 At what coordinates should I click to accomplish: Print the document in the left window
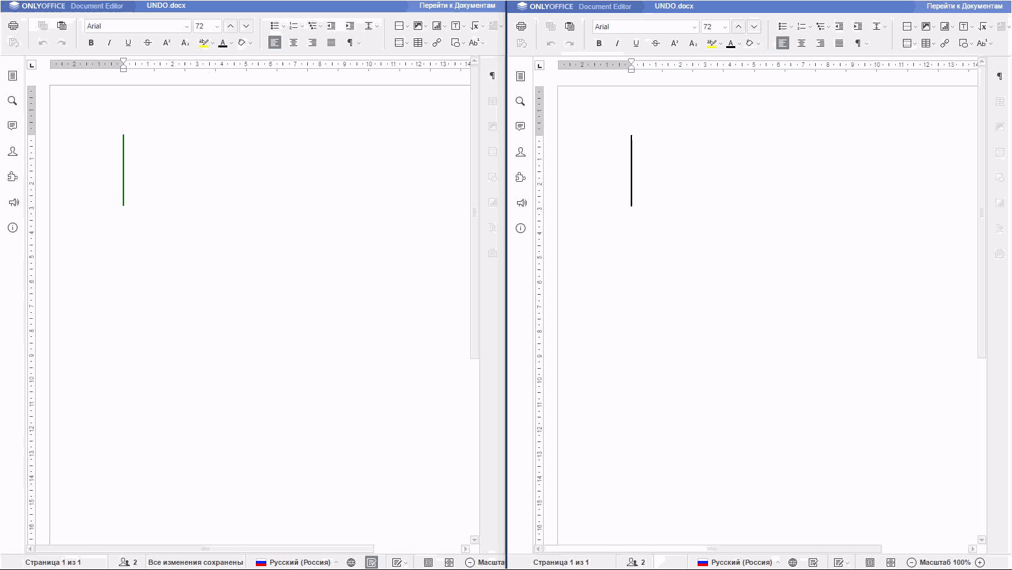[x=13, y=26]
